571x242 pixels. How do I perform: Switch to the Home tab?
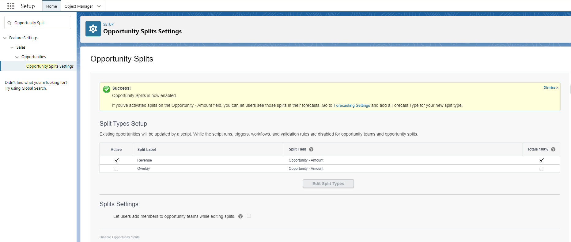pyautogui.click(x=51, y=6)
